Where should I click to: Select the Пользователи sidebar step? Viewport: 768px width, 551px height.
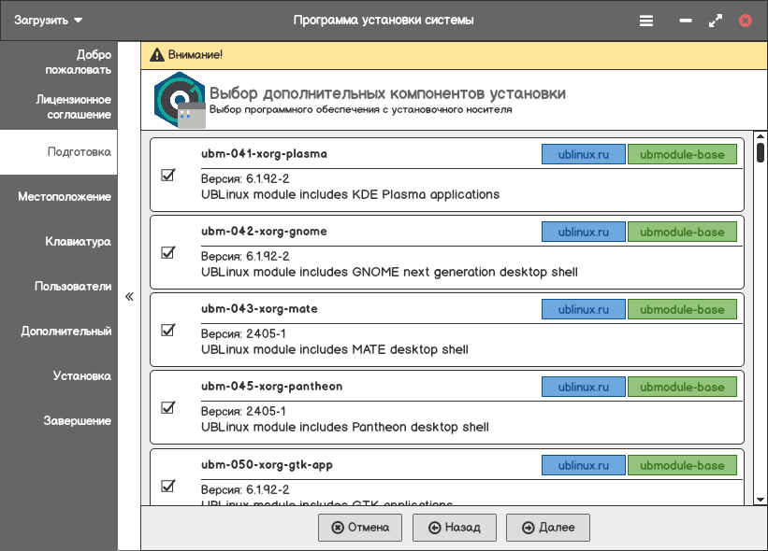click(72, 287)
